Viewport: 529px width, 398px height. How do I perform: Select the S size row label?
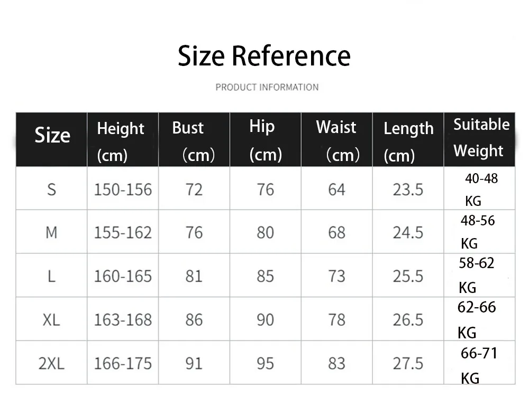point(52,189)
